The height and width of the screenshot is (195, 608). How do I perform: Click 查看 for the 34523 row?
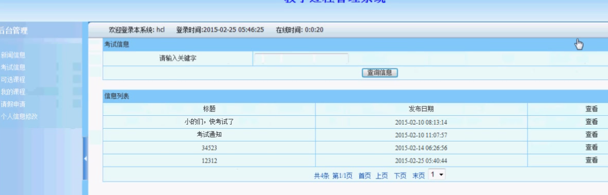tap(591, 148)
